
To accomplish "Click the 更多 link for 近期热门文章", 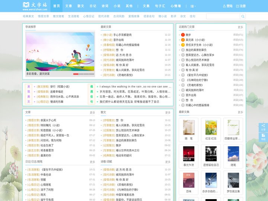I will 240,27.
